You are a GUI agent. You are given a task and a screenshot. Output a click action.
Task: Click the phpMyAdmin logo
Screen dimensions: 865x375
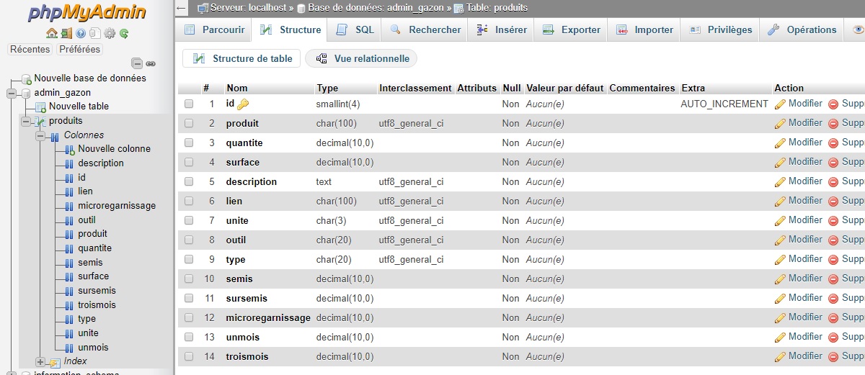[x=86, y=13]
